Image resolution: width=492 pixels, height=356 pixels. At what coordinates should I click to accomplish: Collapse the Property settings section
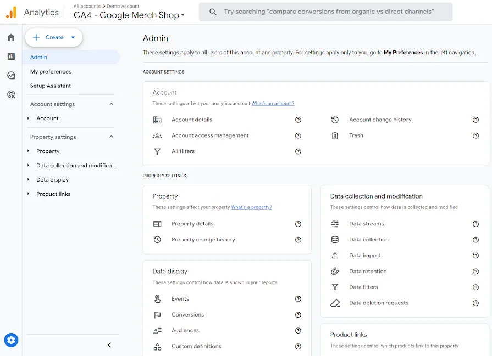click(112, 137)
